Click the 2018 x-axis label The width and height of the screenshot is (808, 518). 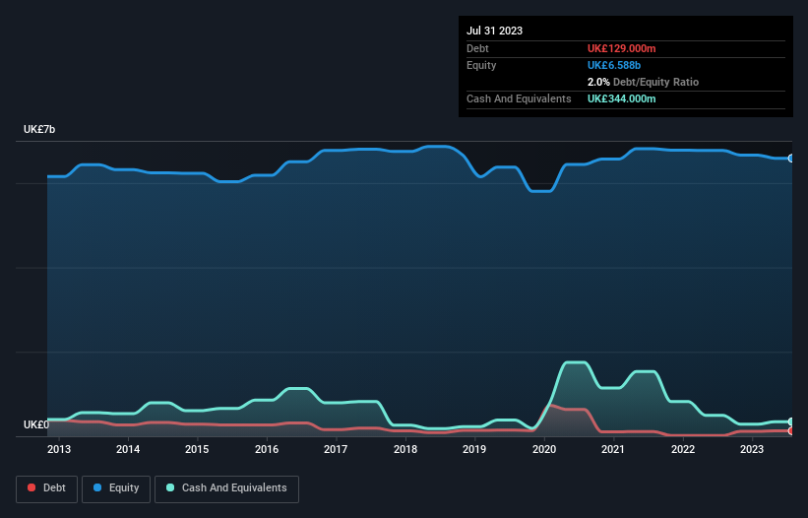(x=405, y=449)
